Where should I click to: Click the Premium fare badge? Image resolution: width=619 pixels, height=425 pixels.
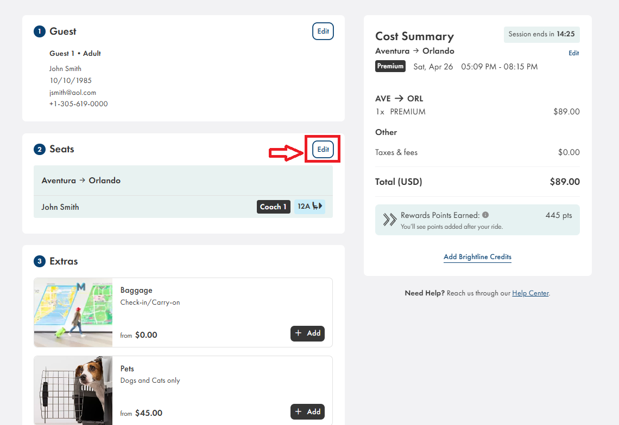point(390,66)
